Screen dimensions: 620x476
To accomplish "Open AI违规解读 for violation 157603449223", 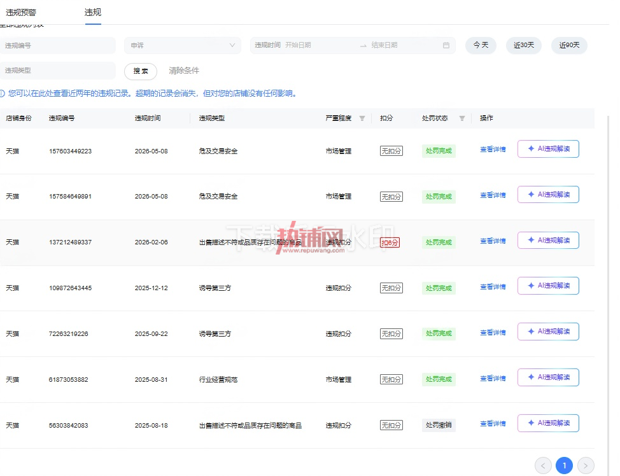I will click(x=549, y=149).
